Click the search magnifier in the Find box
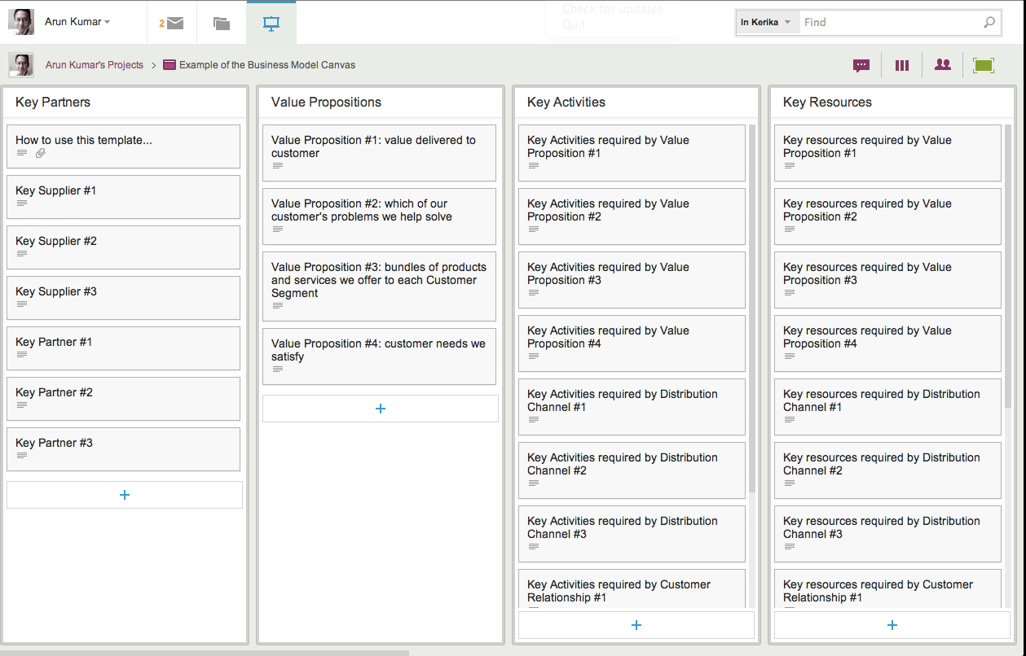This screenshot has width=1026, height=656. tap(988, 22)
